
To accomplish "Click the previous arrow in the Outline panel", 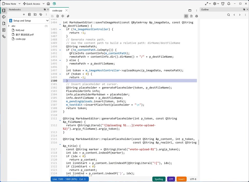I will click(234, 15).
